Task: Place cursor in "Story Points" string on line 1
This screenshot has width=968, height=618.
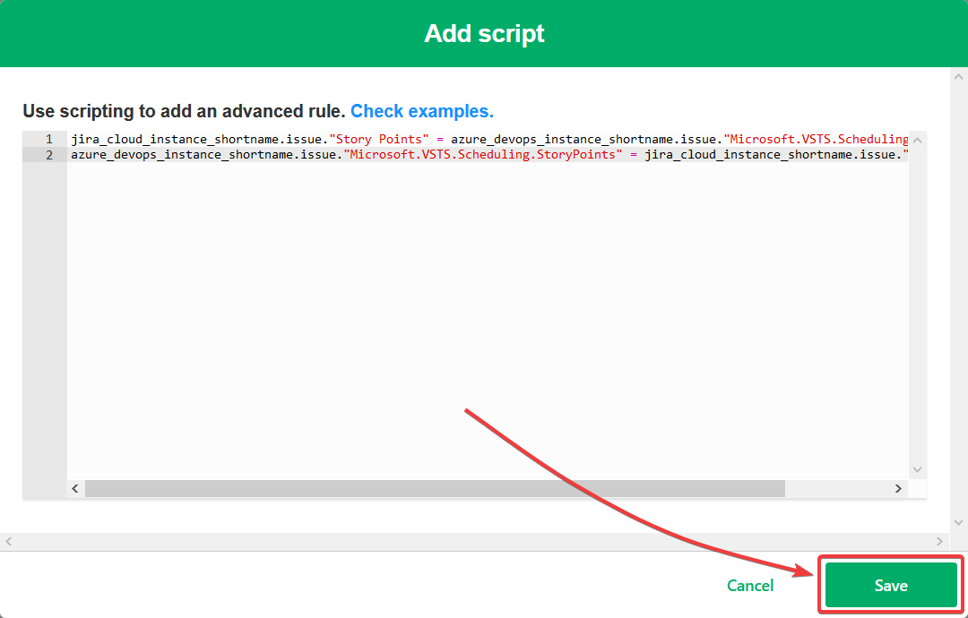Action: [x=379, y=140]
